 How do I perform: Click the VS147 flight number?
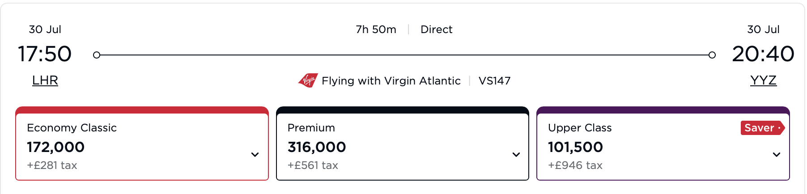494,81
